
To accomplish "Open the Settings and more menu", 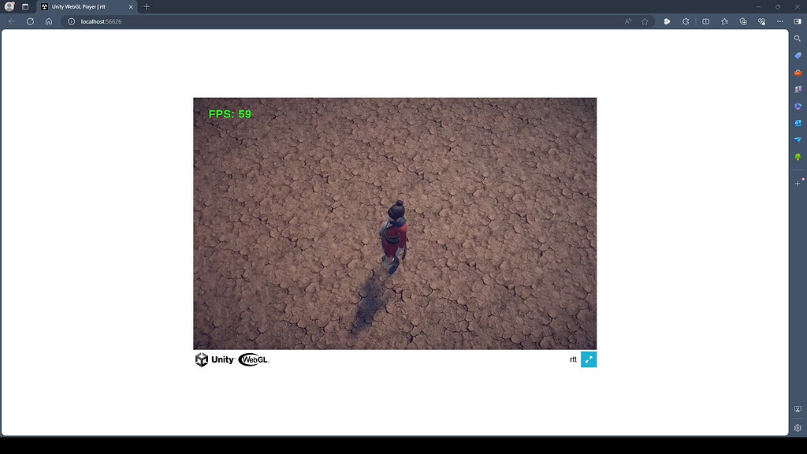I will tap(780, 21).
